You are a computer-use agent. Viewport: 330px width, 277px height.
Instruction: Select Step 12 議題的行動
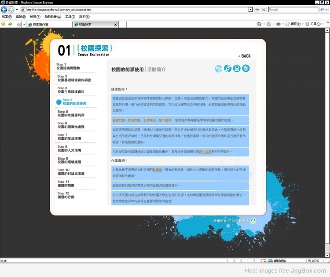66,195
